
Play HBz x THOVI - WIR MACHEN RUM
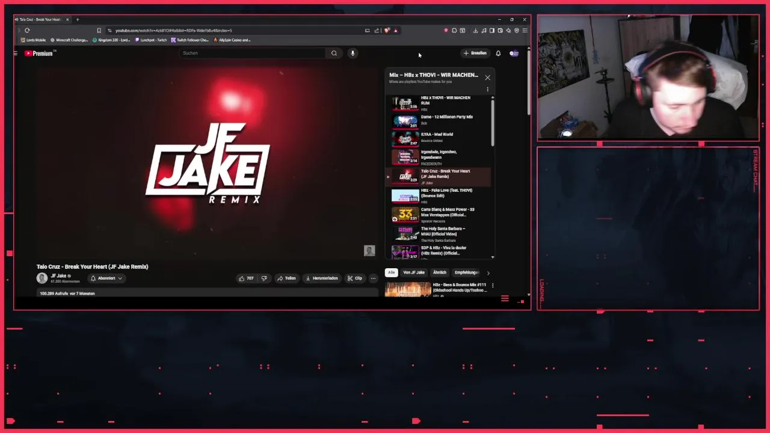pyautogui.click(x=438, y=103)
